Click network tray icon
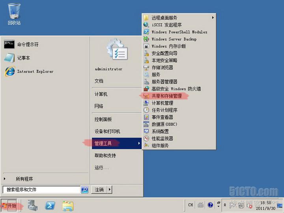This screenshot has height=213, width=284. point(241,206)
